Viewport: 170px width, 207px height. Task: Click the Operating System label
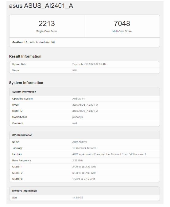pos(22,99)
